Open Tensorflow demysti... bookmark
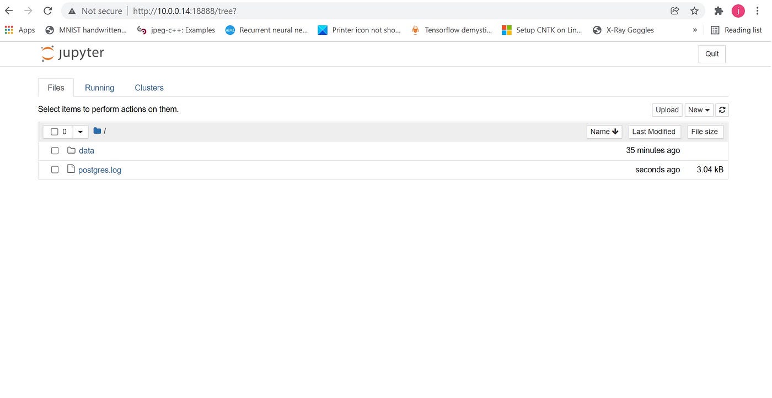 [x=452, y=30]
